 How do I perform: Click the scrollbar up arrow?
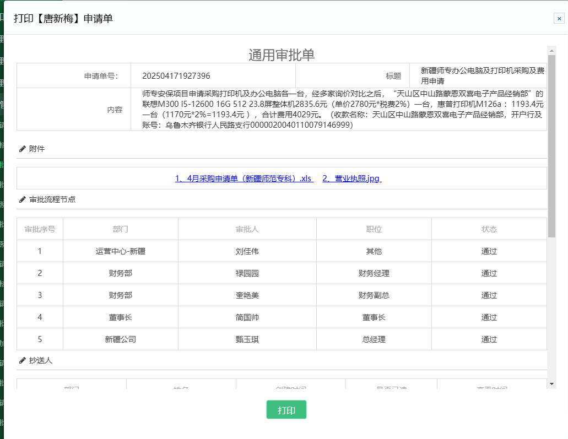click(551, 50)
